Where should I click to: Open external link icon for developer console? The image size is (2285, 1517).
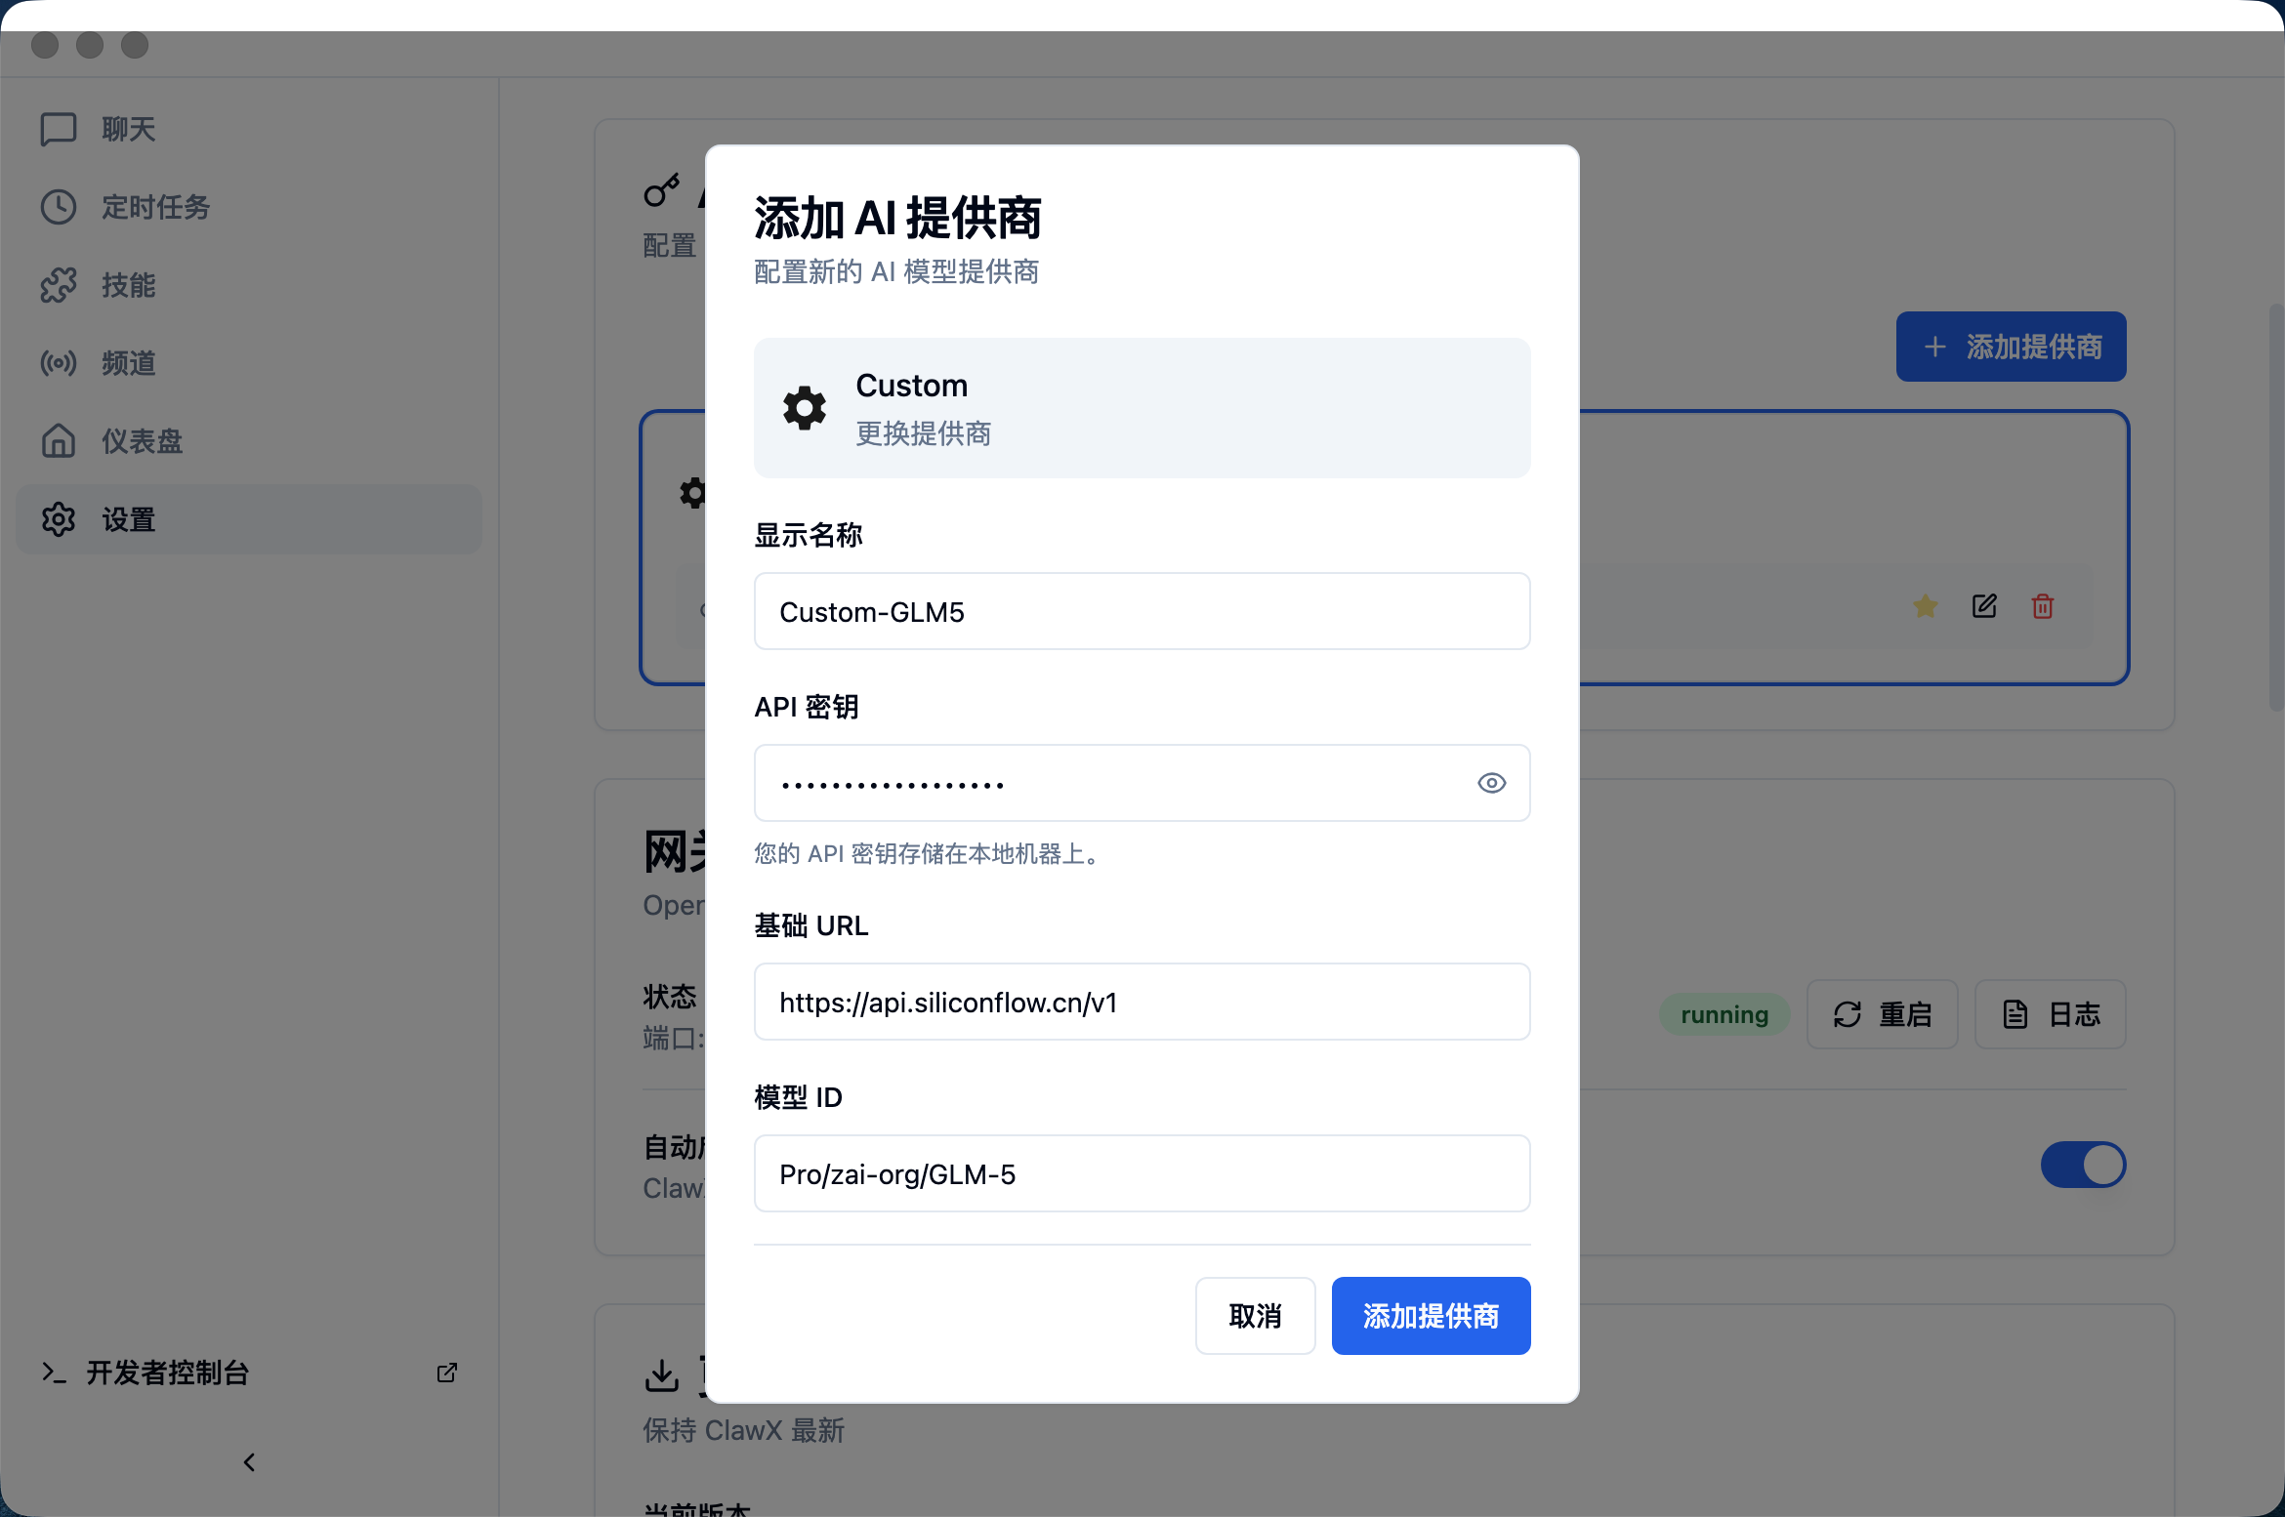(x=447, y=1373)
